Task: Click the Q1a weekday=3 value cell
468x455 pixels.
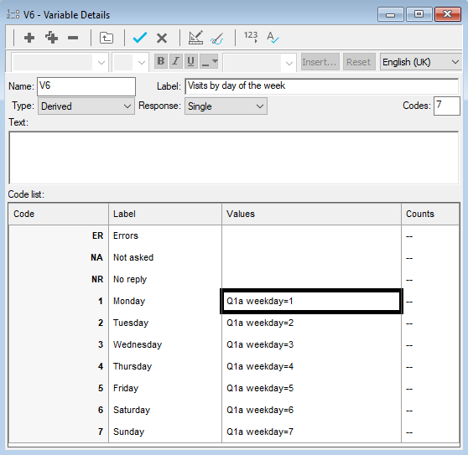Action: (x=312, y=344)
